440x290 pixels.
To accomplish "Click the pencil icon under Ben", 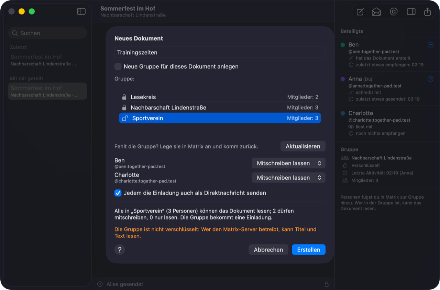I will pyautogui.click(x=351, y=58).
